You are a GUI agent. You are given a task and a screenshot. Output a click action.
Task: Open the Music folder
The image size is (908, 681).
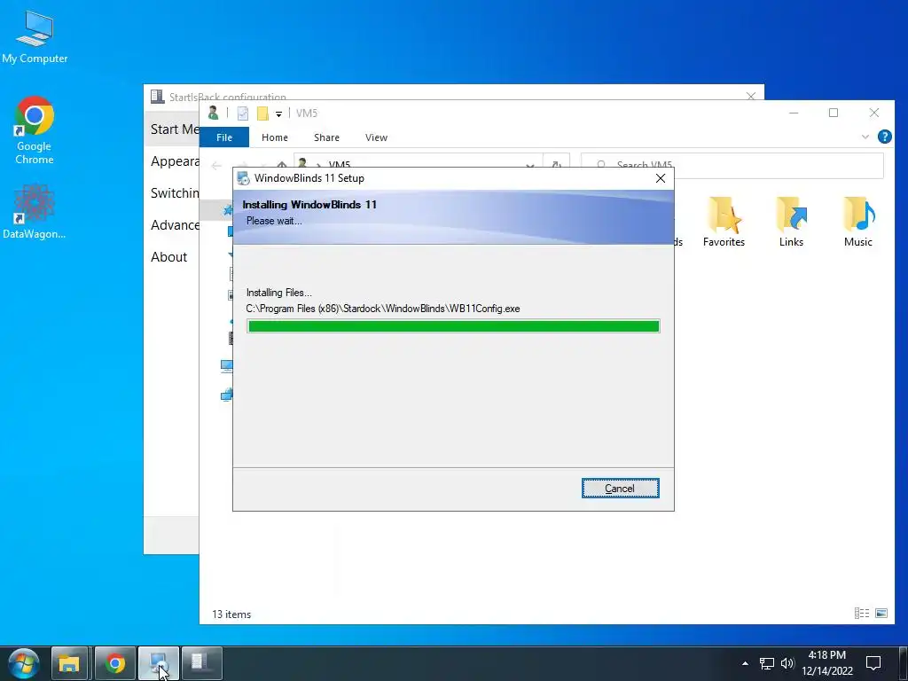pos(858,223)
